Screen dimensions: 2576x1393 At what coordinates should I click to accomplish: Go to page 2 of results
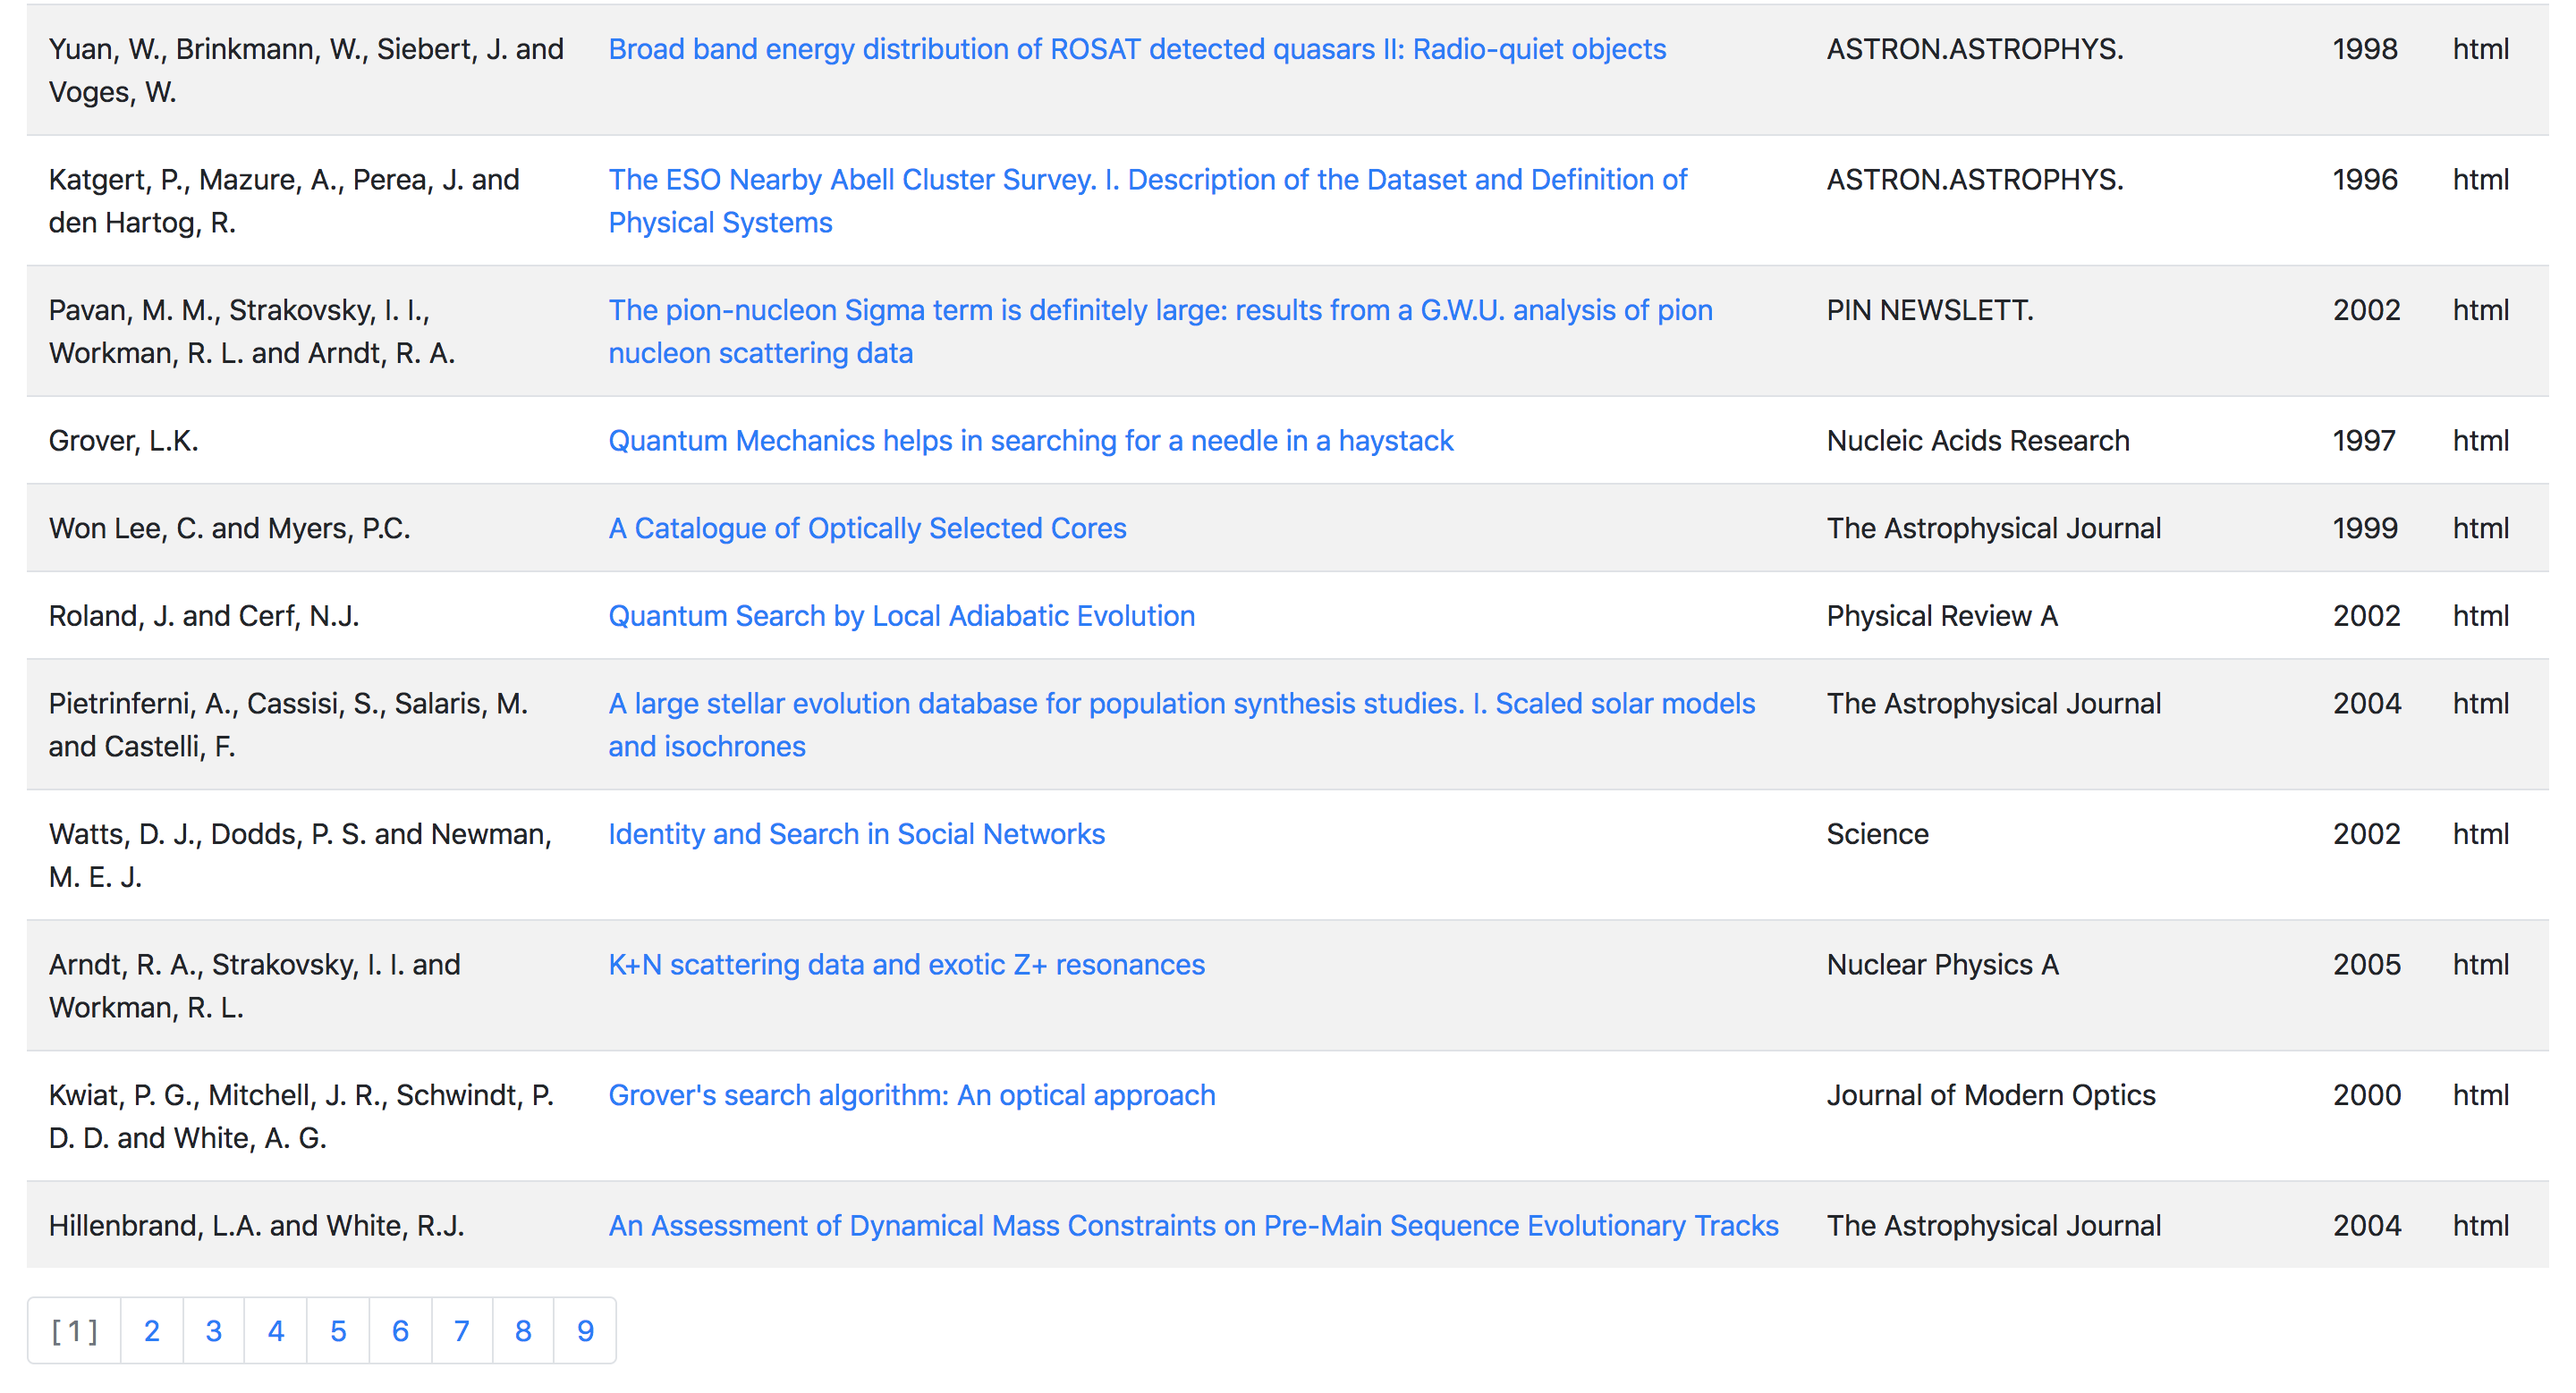(x=151, y=1330)
